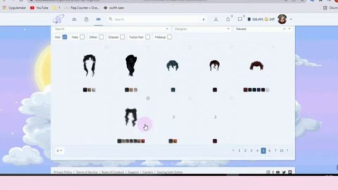Image resolution: width=338 pixels, height=190 pixels.
Task: Open the Flag Counter bookmark
Action: (x=82, y=8)
